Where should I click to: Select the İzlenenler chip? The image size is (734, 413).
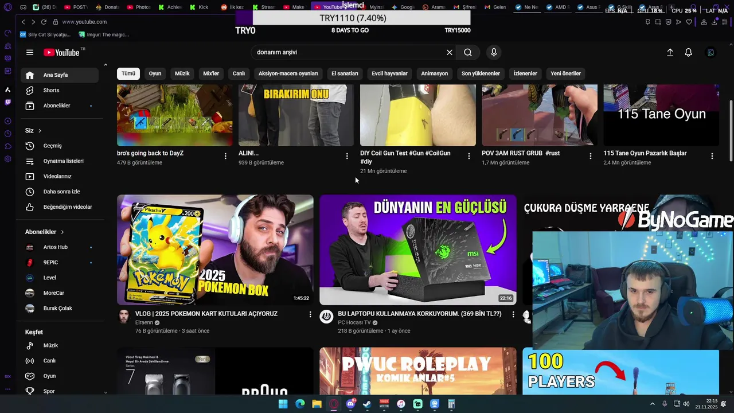(525, 73)
